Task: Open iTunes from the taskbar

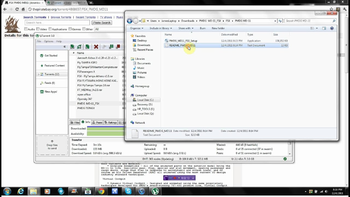Action: tap(141, 191)
